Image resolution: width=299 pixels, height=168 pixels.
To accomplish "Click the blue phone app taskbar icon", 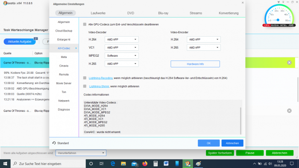I will [x=177, y=164].
